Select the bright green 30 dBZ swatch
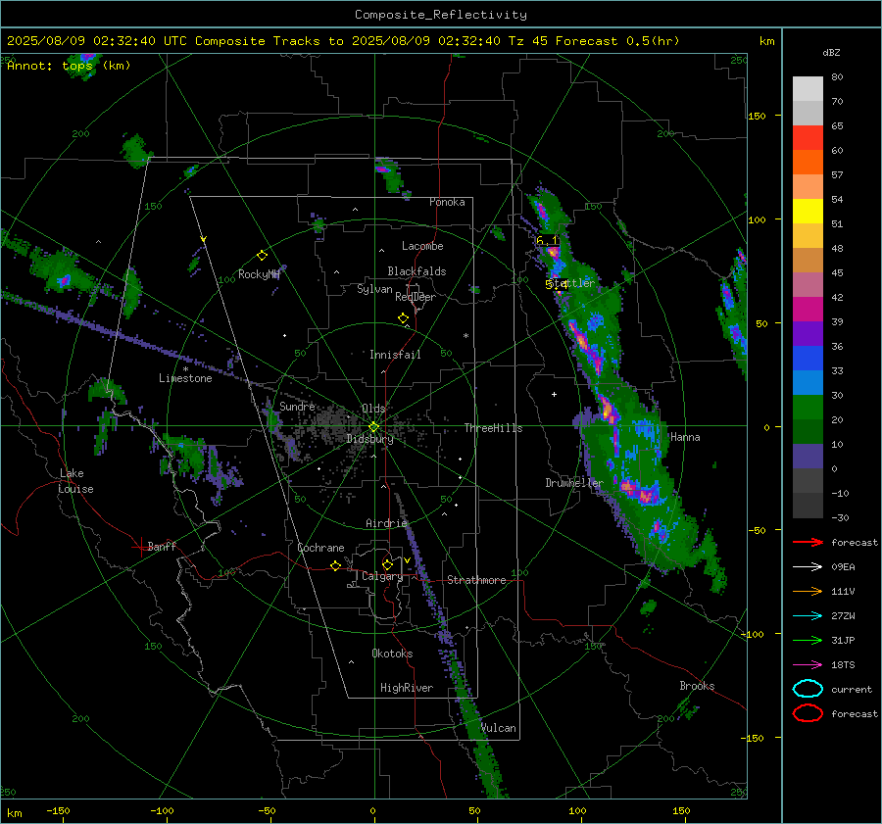882x824 pixels. 808,408
